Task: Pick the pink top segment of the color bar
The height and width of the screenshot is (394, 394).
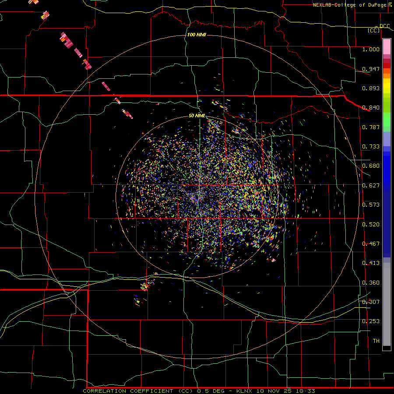Action: 387,47
